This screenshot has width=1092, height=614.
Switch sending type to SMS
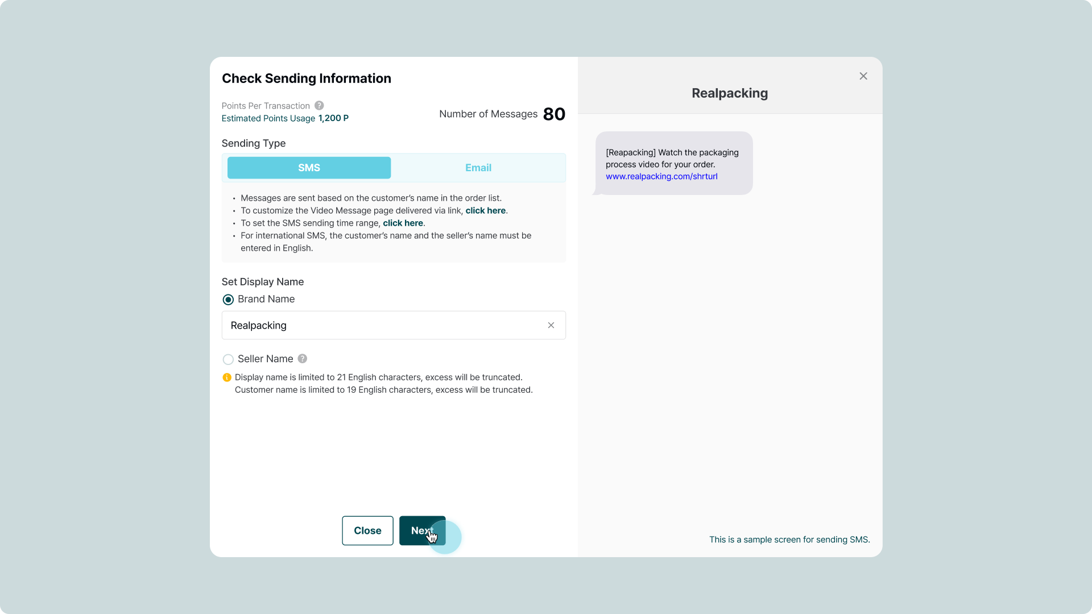point(309,168)
